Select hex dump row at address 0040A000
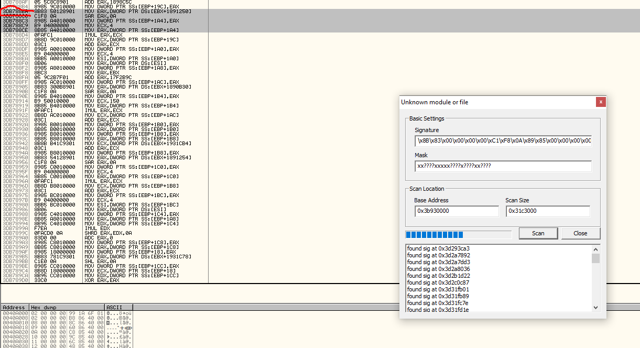640x348 pixels. point(67,312)
